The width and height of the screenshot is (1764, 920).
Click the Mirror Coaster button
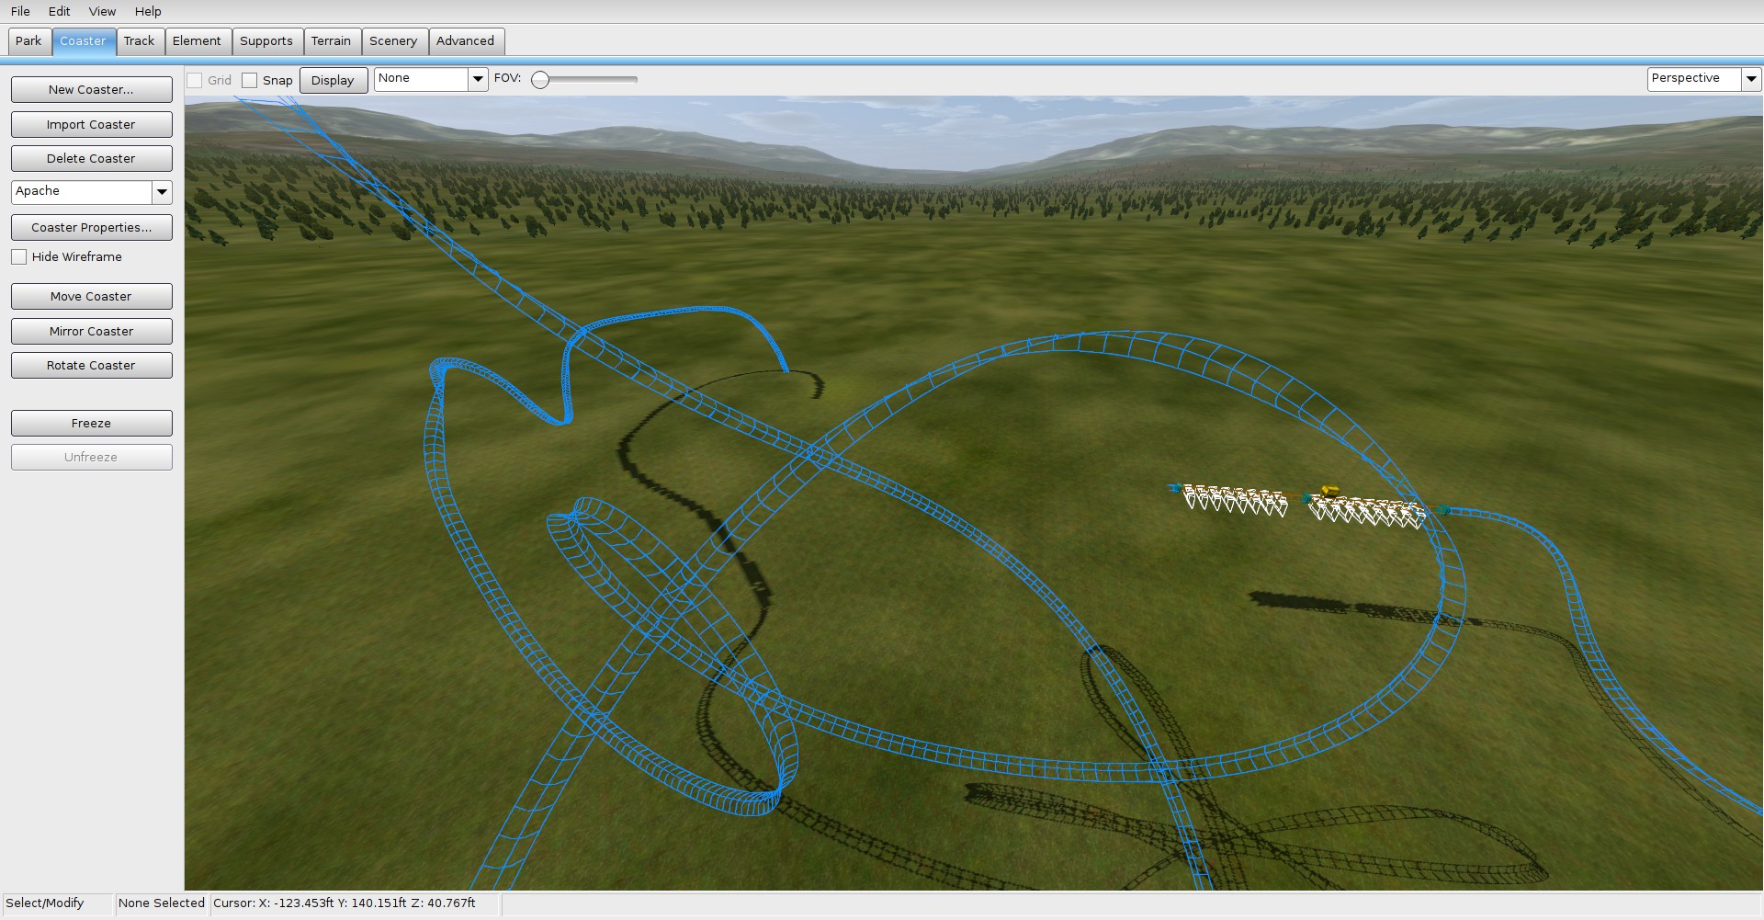coord(91,332)
